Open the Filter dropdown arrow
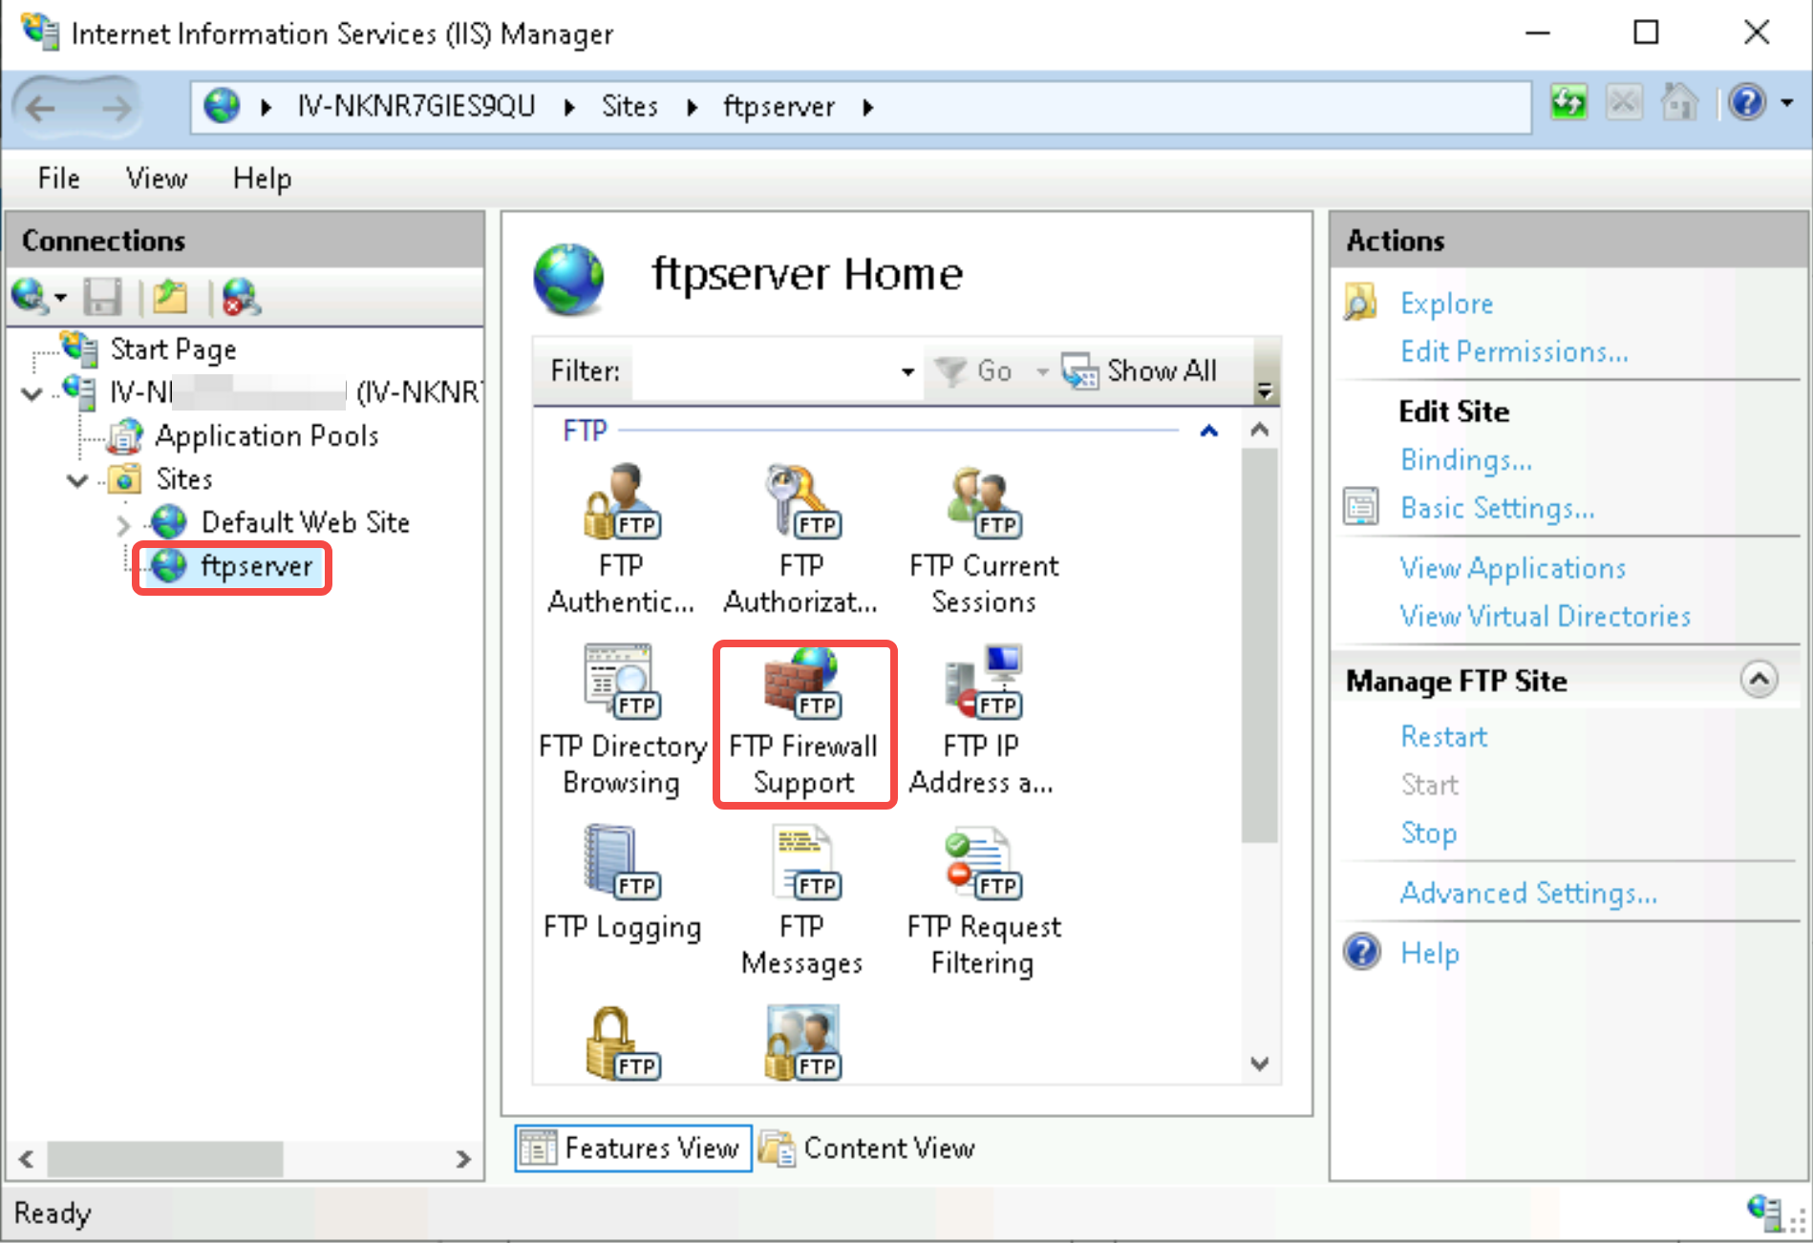This screenshot has height=1243, width=1813. click(907, 371)
